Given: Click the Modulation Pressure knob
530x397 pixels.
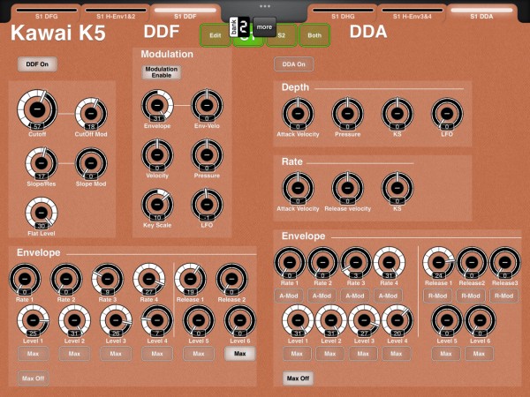Looking at the screenshot, I should point(207,155).
